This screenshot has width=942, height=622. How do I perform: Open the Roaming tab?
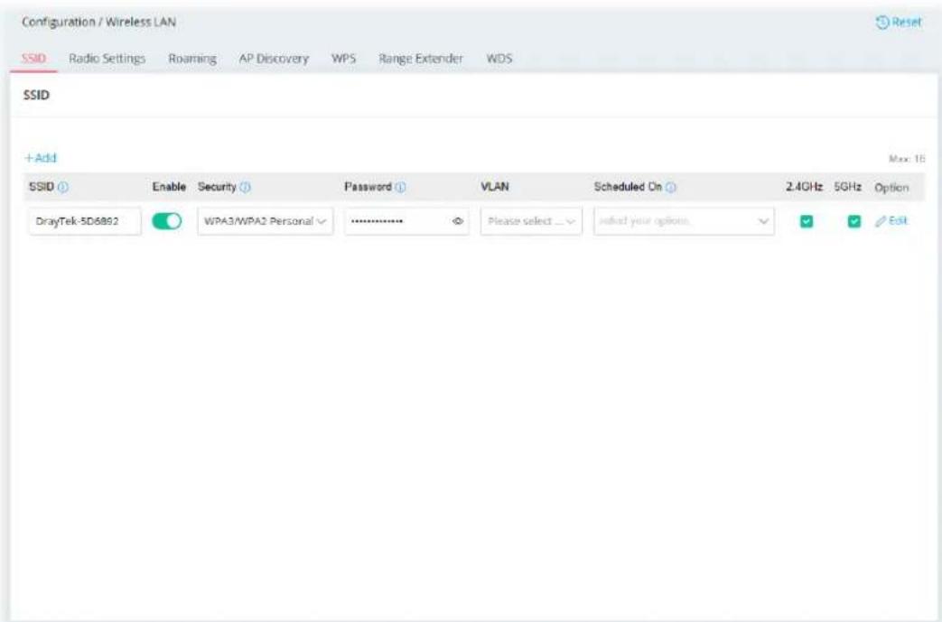pyautogui.click(x=192, y=59)
